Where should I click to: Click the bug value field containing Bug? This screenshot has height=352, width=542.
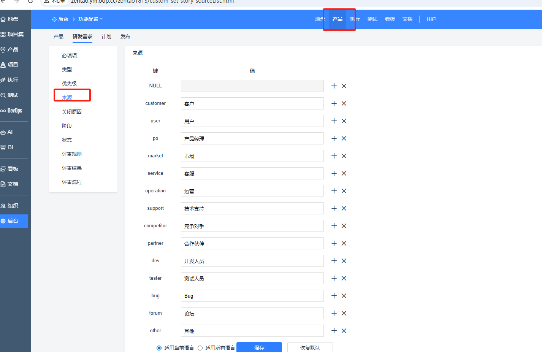[x=252, y=296]
